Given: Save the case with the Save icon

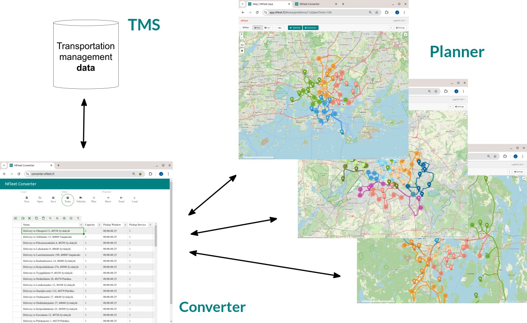Looking at the screenshot, I should [53, 199].
